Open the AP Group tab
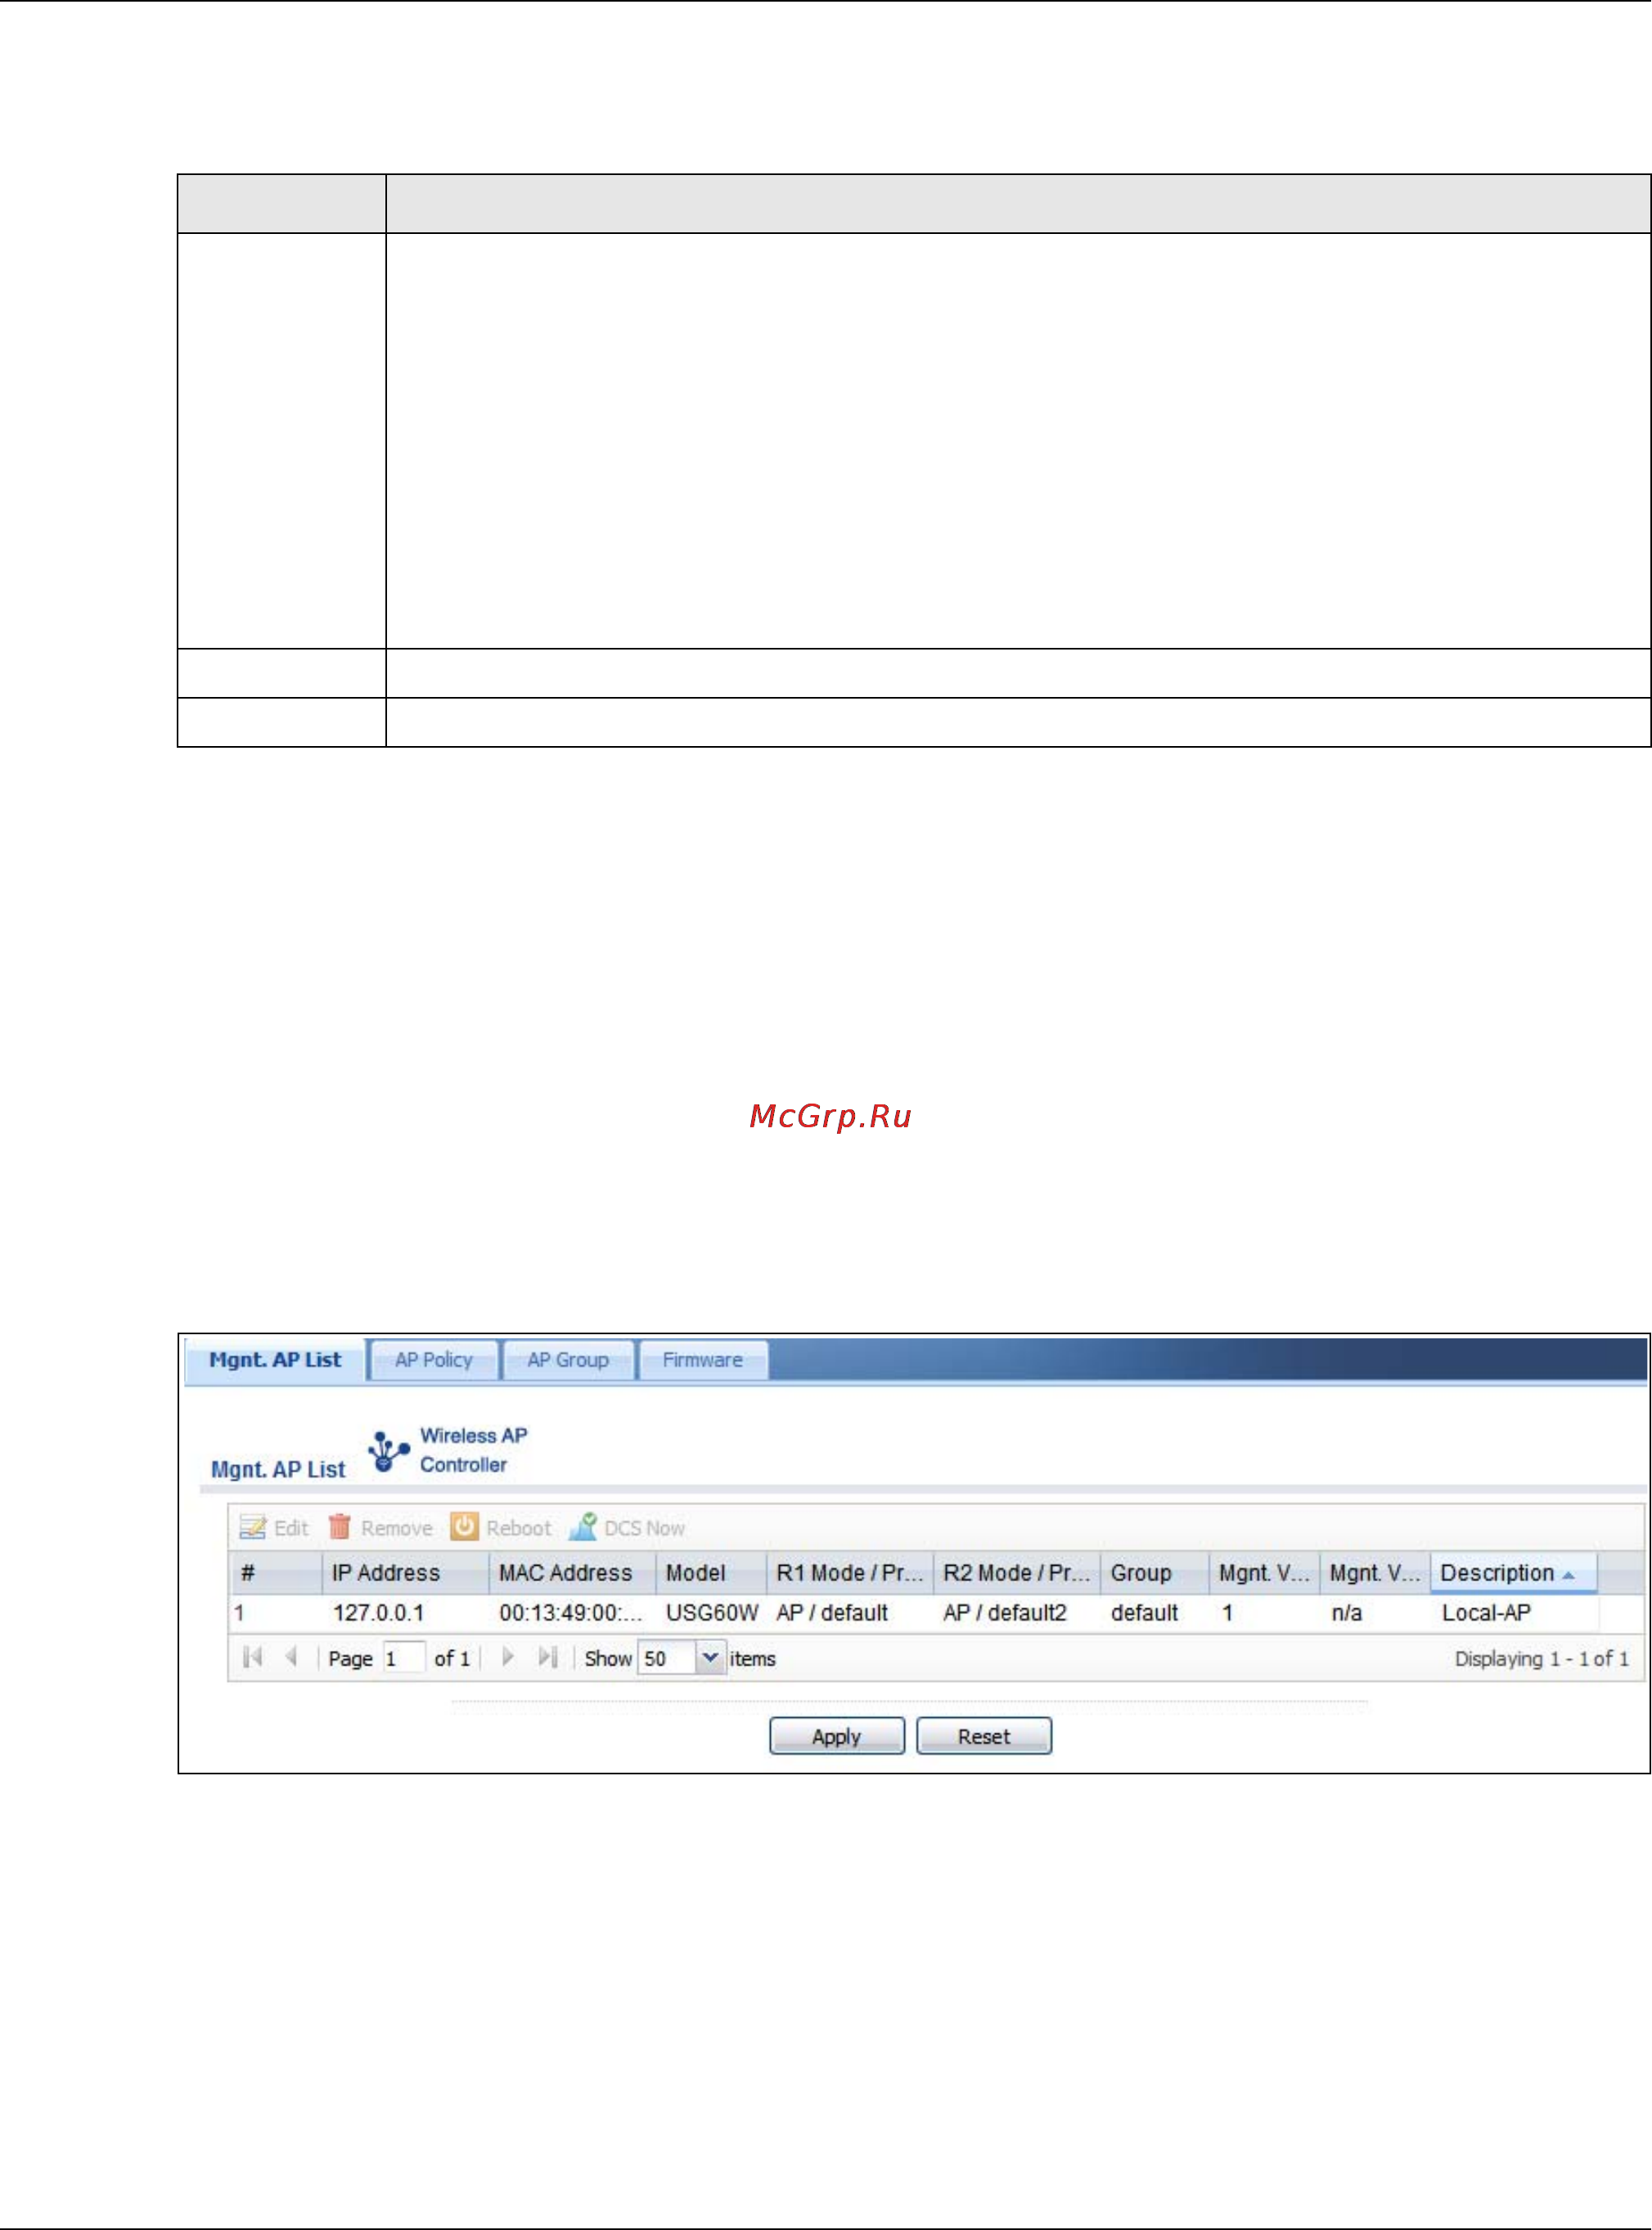The width and height of the screenshot is (1652, 2230). pos(568,1360)
